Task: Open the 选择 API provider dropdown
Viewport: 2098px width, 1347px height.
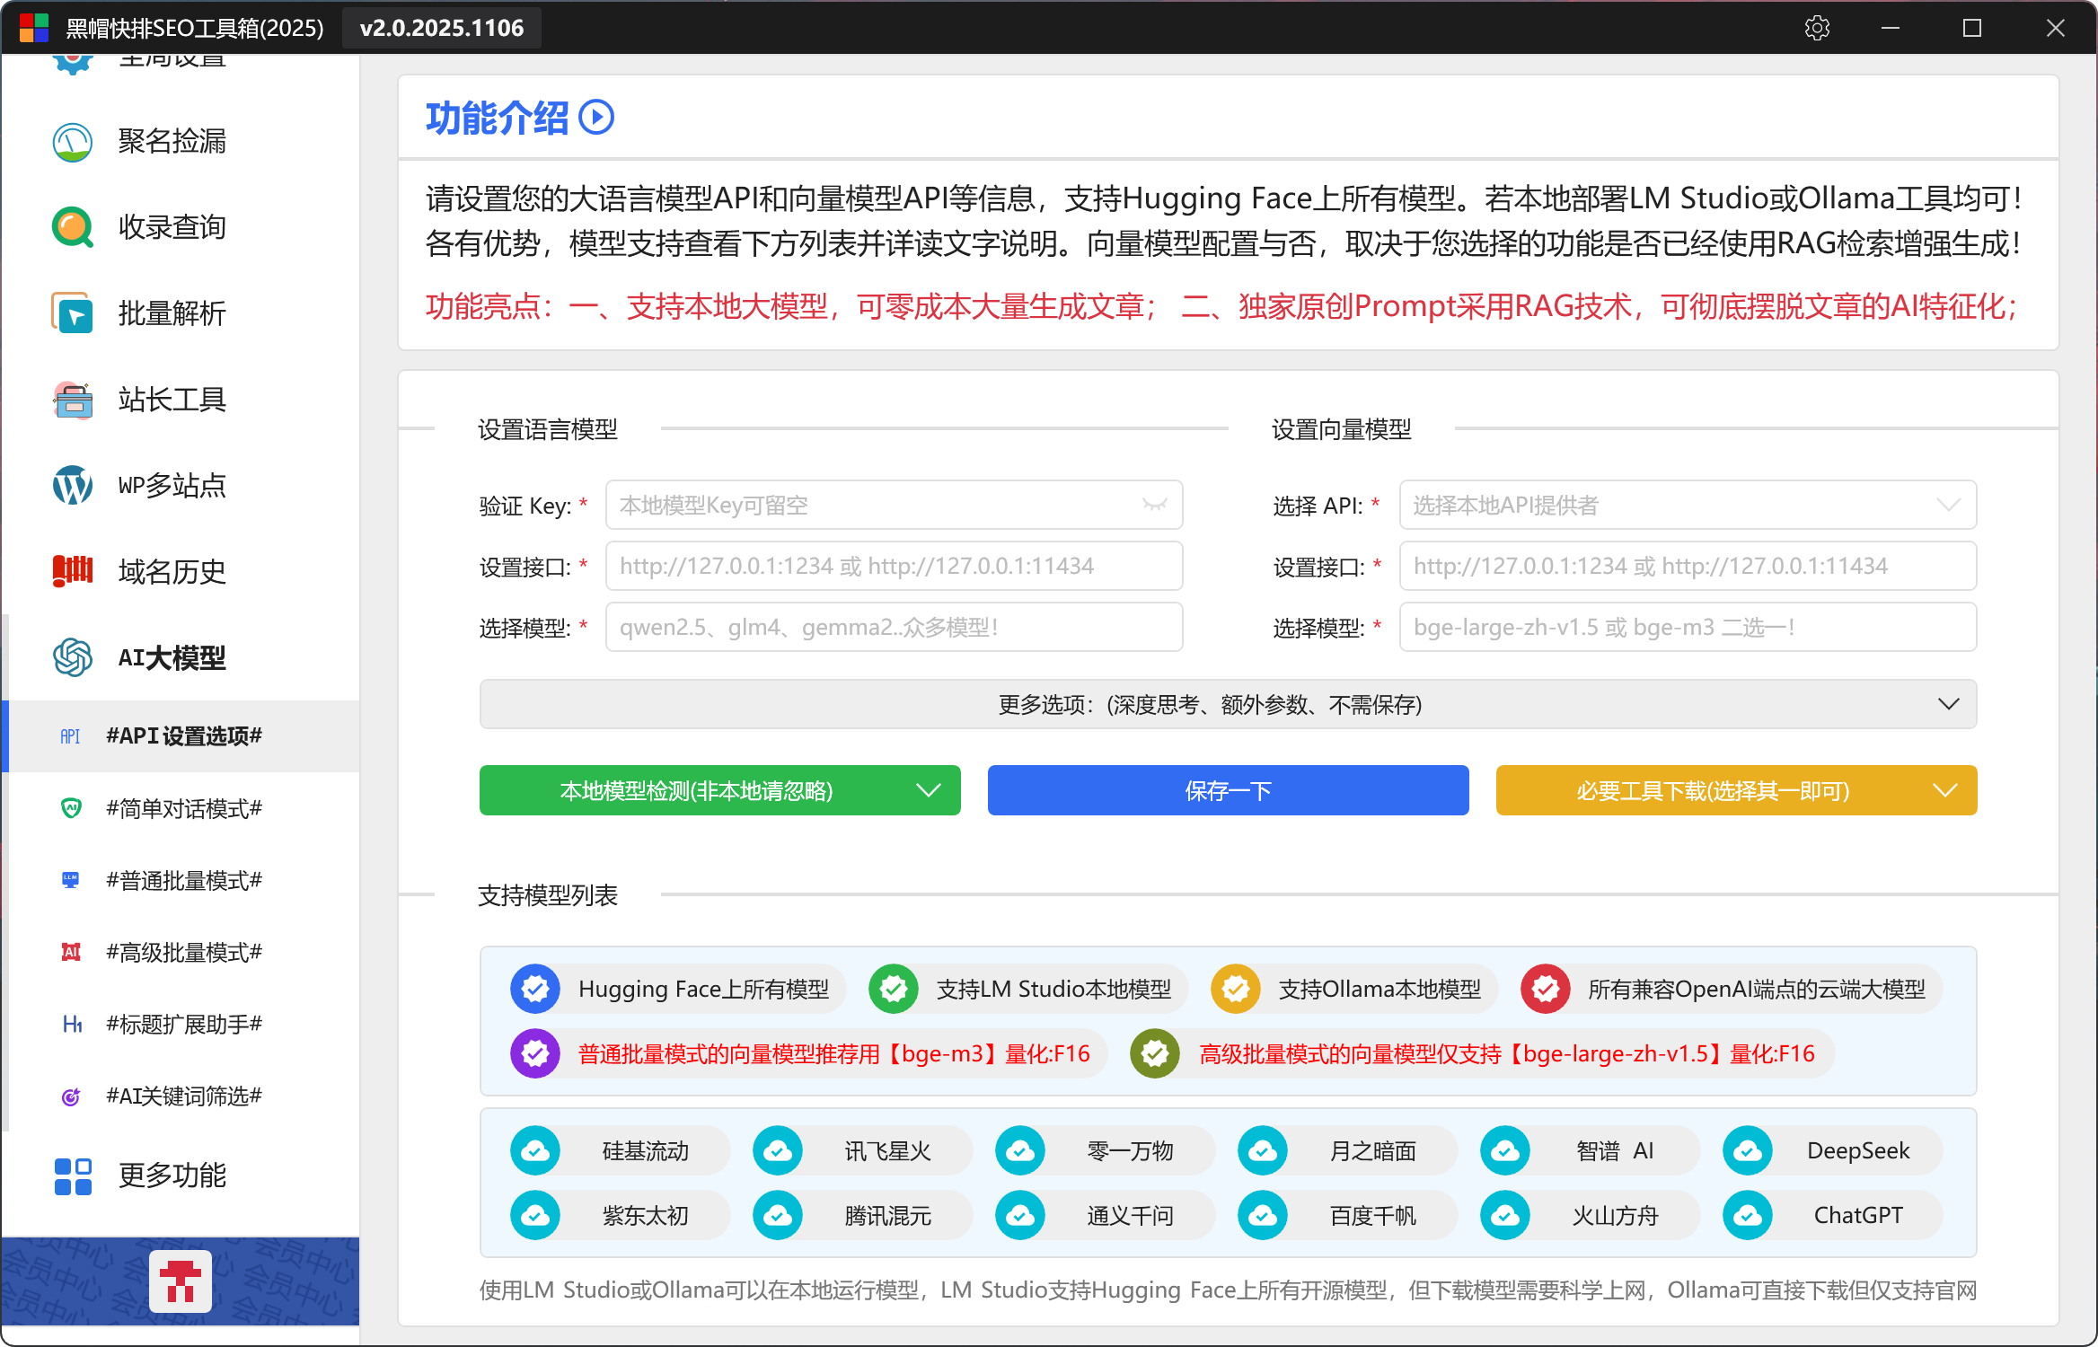Action: pos(1687,505)
